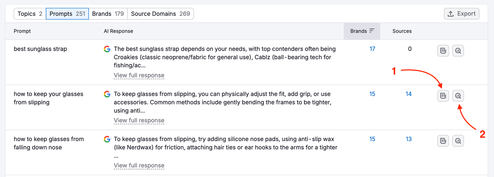The width and height of the screenshot is (494, 177).
Task: Click the Sources column header
Action: coord(402,31)
